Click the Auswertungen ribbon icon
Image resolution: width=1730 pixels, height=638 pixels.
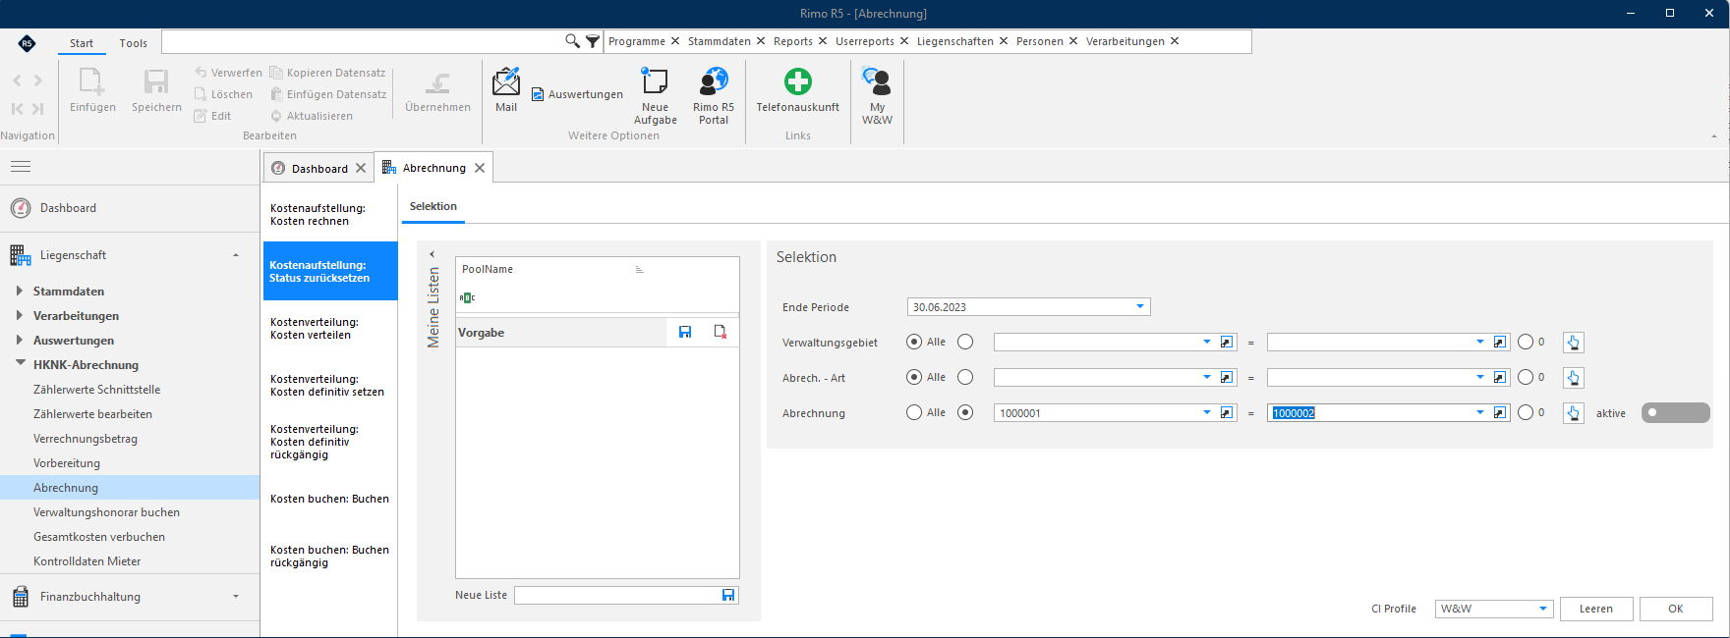click(x=538, y=94)
